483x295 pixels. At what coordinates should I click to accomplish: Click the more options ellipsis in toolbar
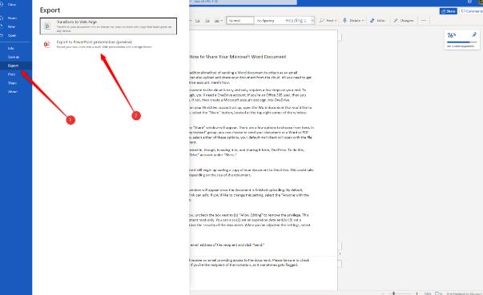pyautogui.click(x=424, y=20)
